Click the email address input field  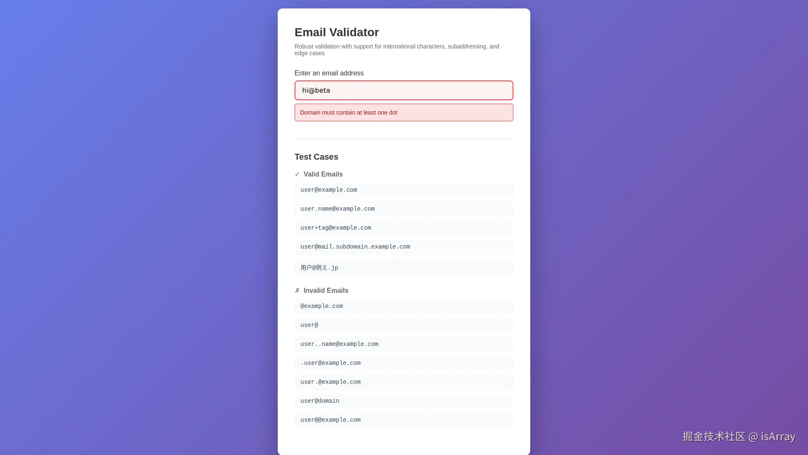404,91
